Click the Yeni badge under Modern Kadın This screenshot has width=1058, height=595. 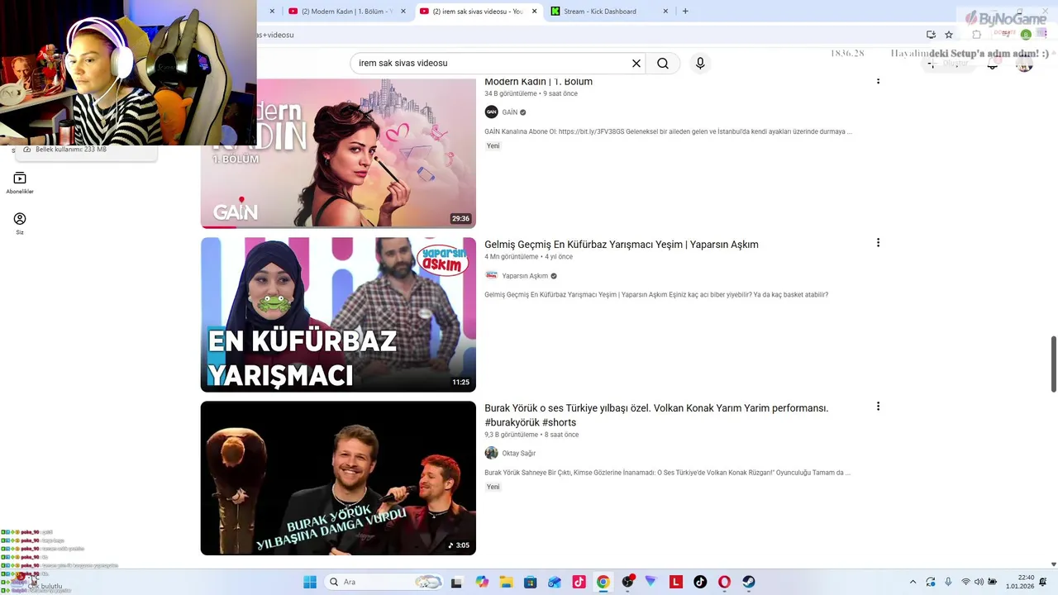493,146
